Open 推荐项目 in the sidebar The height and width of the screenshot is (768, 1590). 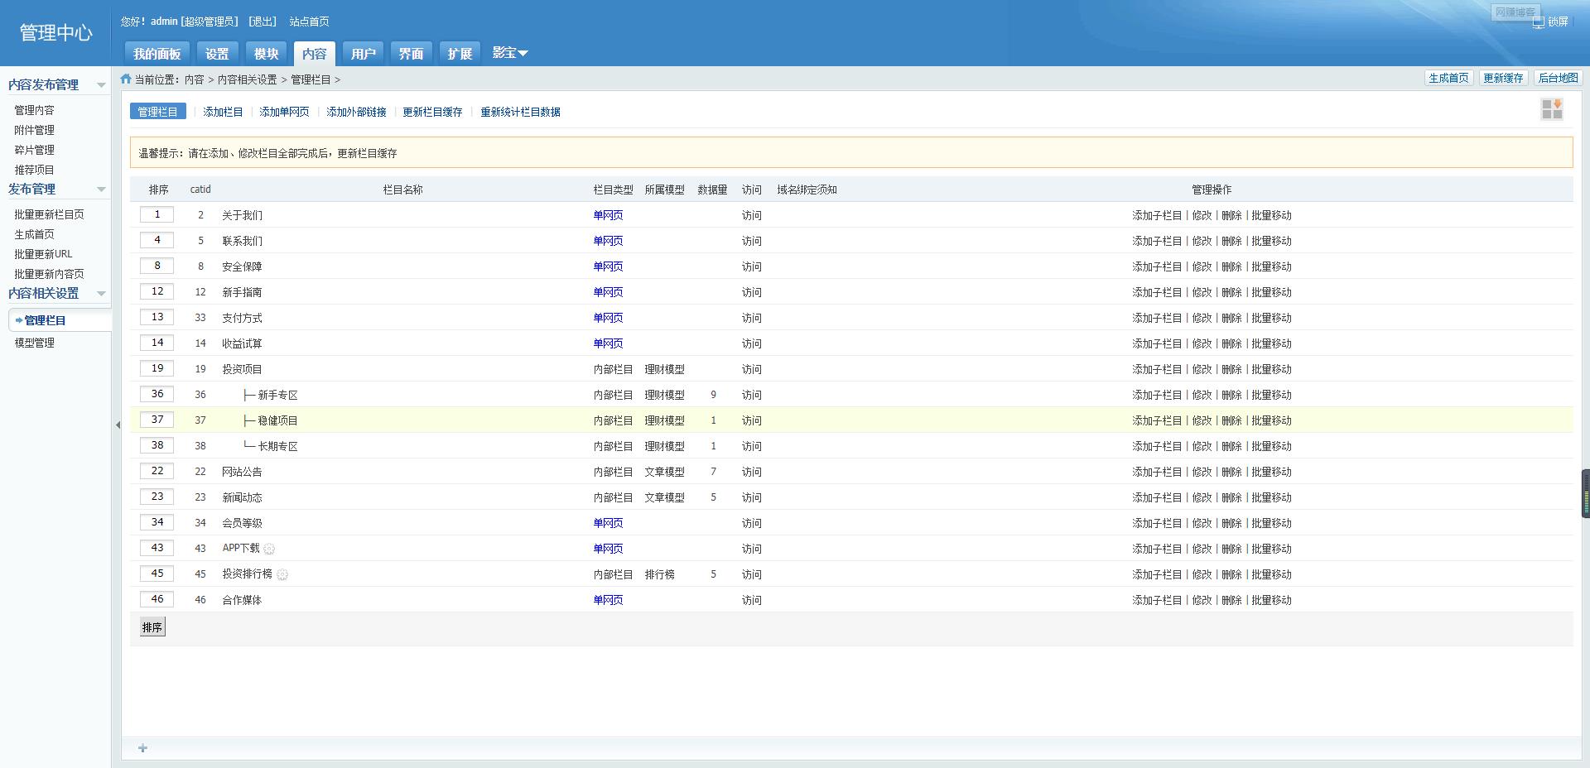point(34,170)
